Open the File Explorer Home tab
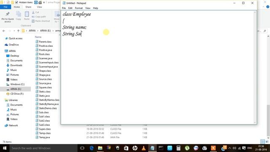Image resolution: width=270 pixels, height=152 pixels. (17, 7)
